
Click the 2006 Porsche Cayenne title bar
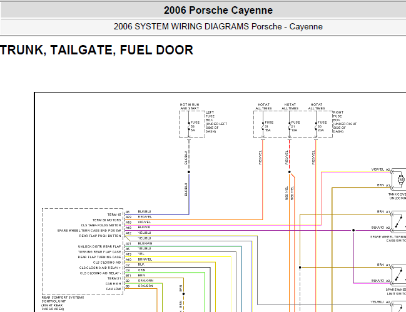pyautogui.click(x=218, y=11)
